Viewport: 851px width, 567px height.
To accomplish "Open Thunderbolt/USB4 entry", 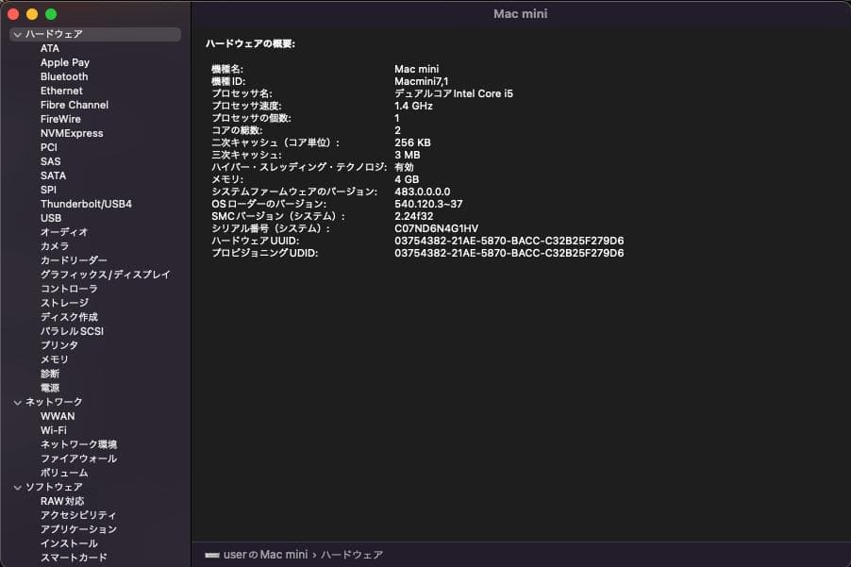I will click(86, 204).
